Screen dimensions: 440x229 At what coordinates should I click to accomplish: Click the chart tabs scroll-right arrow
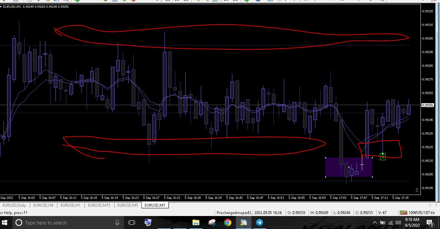point(436,205)
